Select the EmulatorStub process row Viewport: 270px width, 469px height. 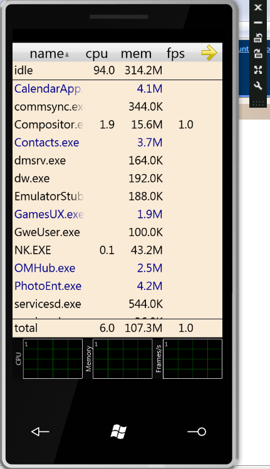[x=117, y=197]
